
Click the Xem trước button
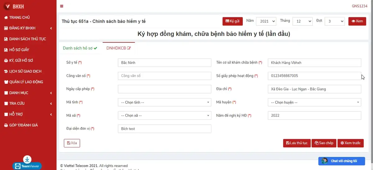[351, 143]
